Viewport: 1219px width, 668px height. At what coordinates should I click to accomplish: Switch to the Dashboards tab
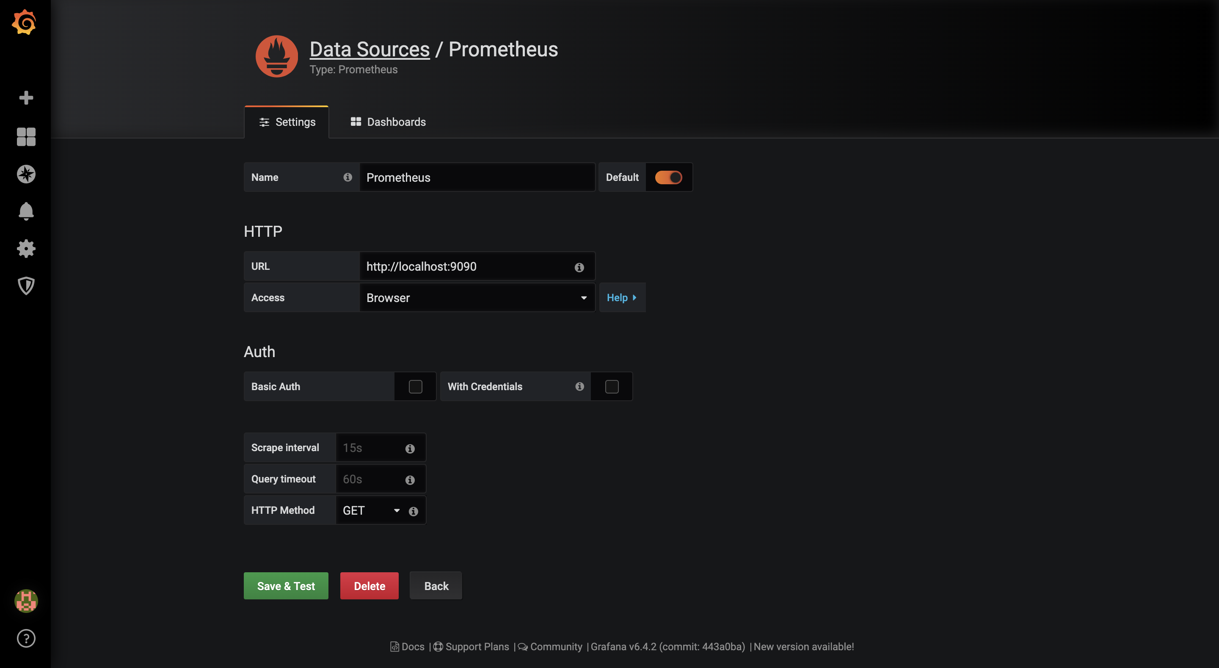coord(388,122)
